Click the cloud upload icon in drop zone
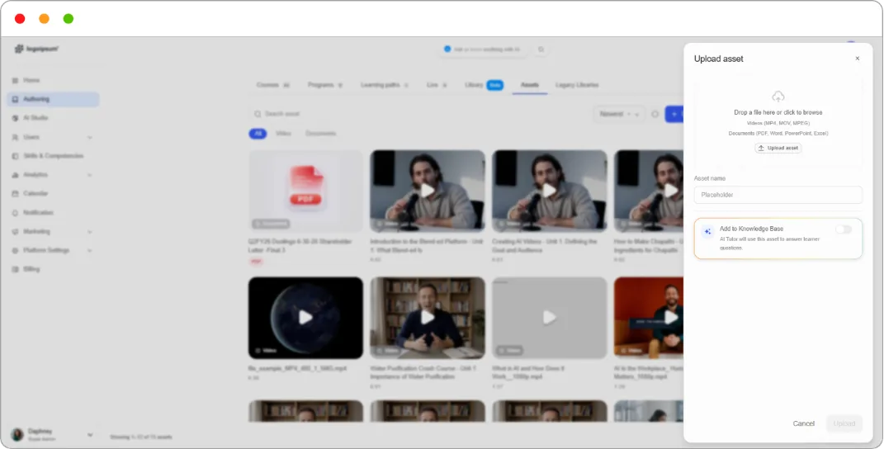The width and height of the screenshot is (884, 449). coord(778,97)
